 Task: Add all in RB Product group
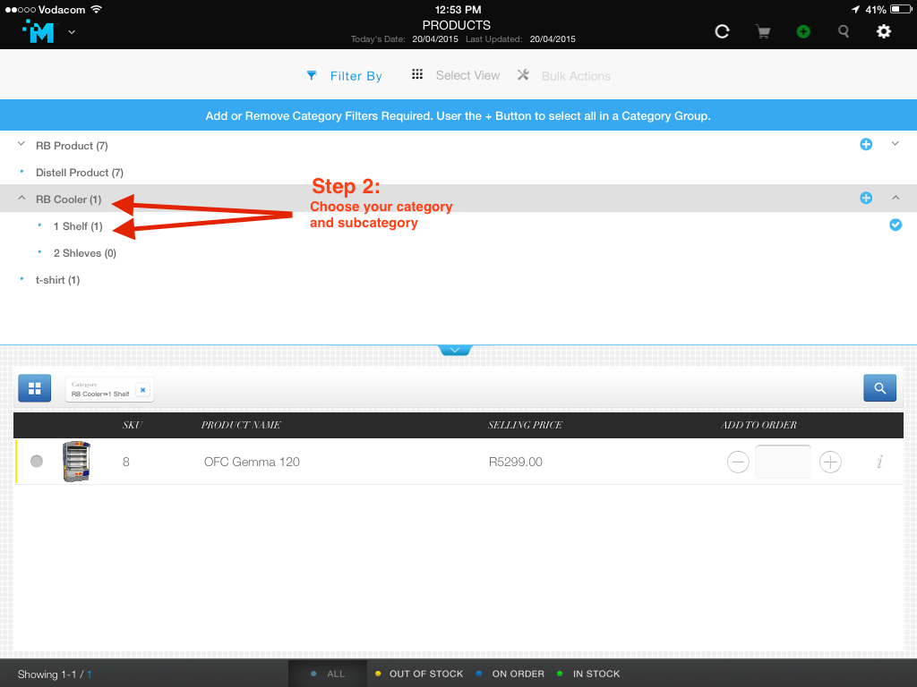pyautogui.click(x=866, y=144)
